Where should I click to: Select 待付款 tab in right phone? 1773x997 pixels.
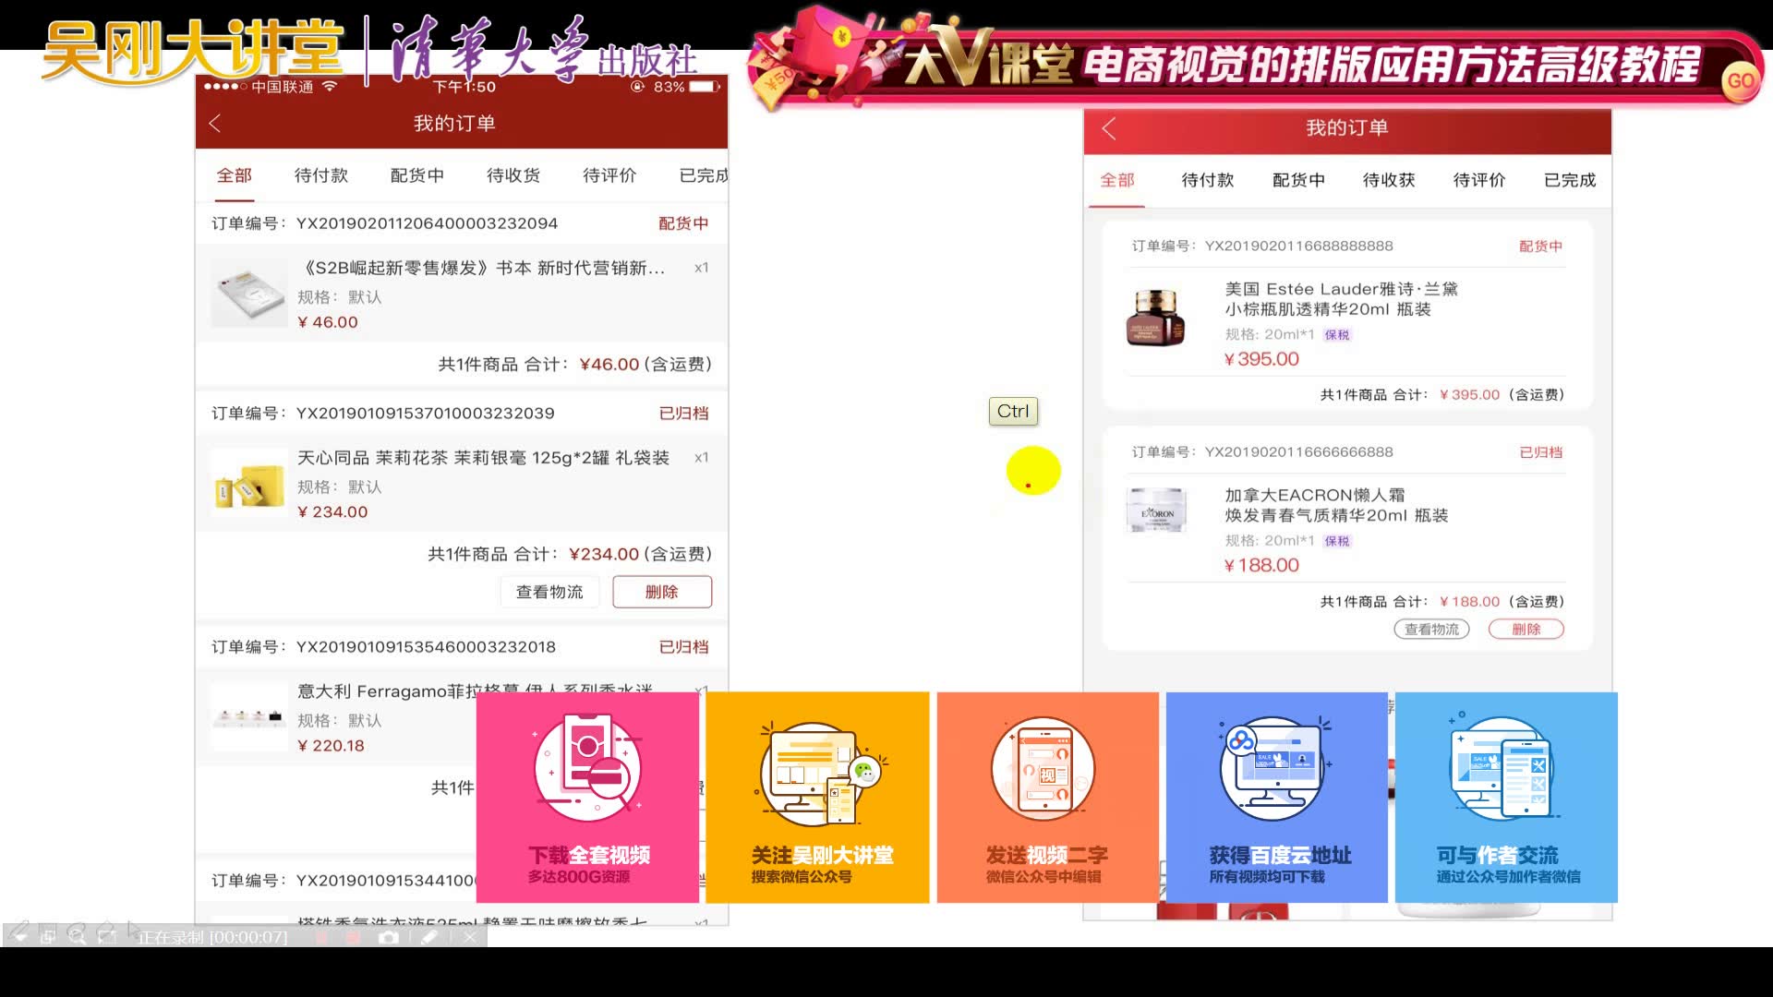click(x=1208, y=180)
